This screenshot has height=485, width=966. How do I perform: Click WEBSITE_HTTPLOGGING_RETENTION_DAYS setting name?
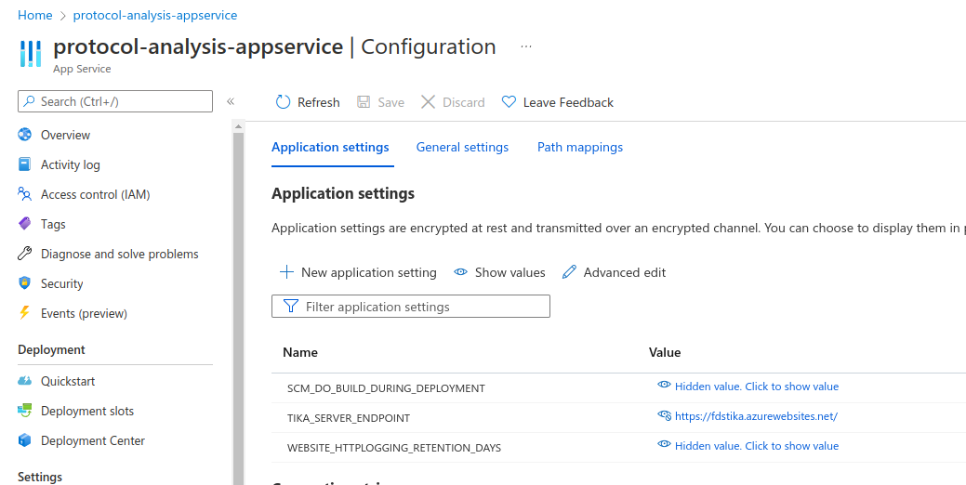pyautogui.click(x=394, y=448)
